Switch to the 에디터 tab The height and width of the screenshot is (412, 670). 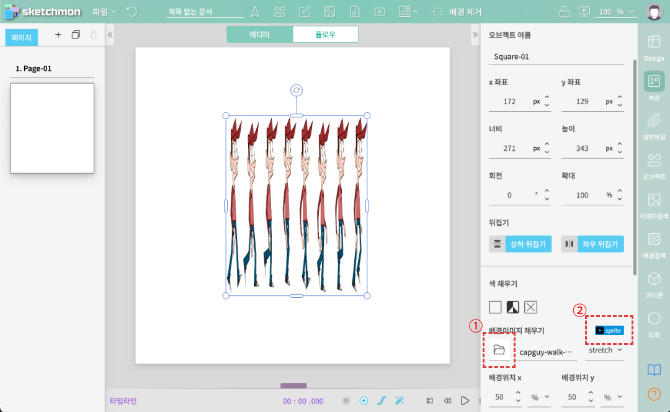[259, 34]
